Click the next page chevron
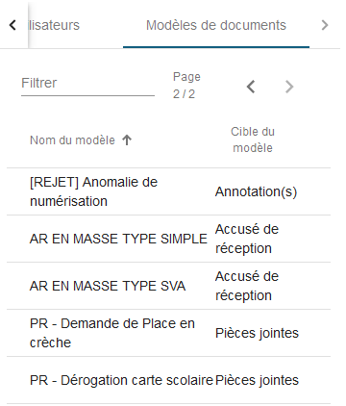The image size is (346, 406). tap(289, 87)
